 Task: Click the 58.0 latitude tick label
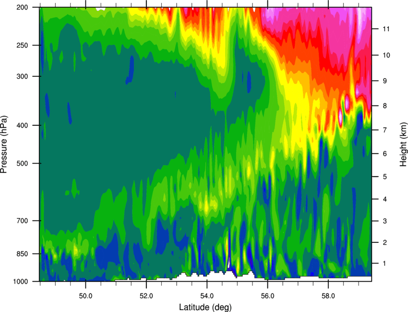coord(328,296)
